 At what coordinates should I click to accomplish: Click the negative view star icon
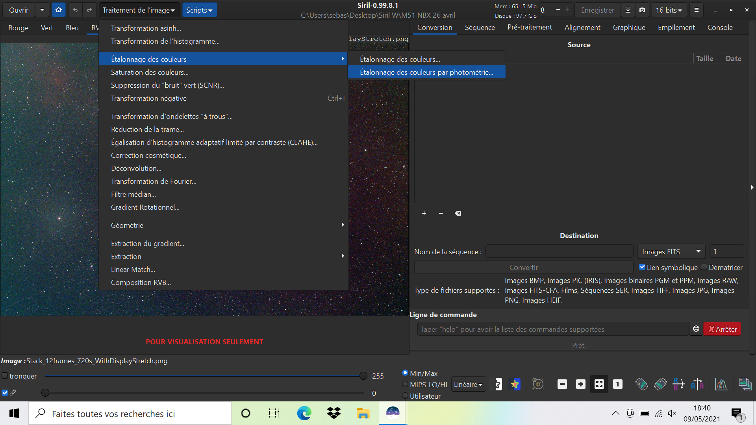click(x=498, y=384)
